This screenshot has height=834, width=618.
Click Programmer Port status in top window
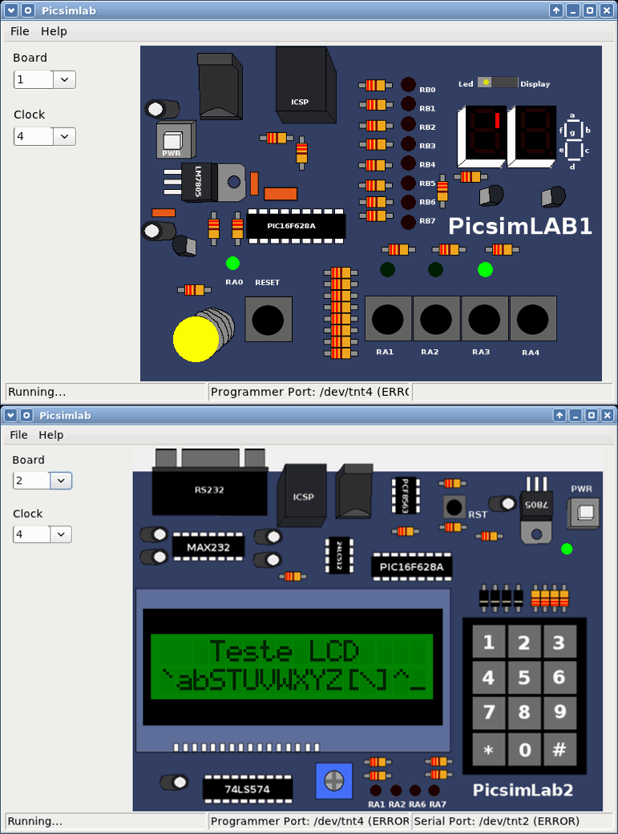[309, 392]
